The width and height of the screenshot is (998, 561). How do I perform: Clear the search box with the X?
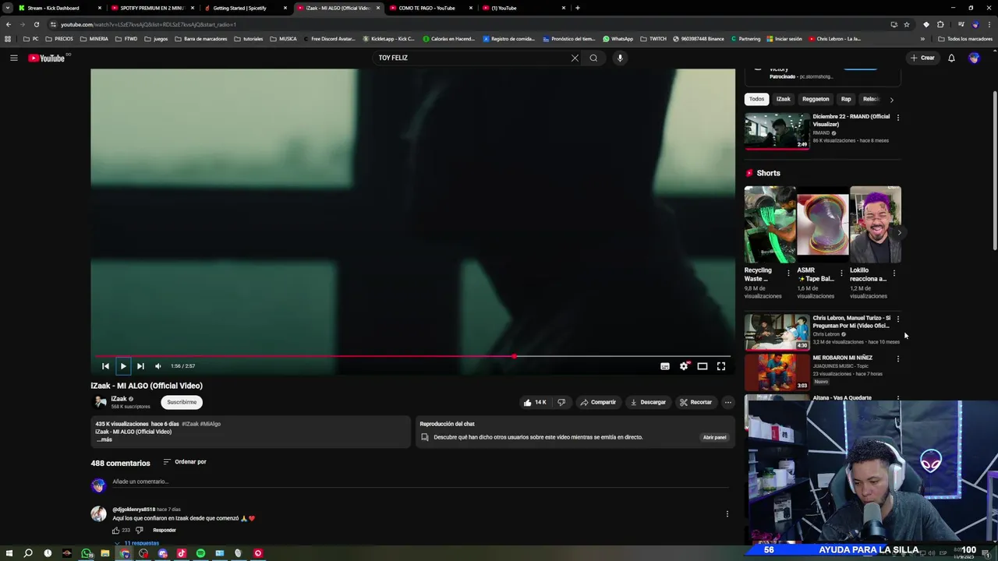pos(575,58)
